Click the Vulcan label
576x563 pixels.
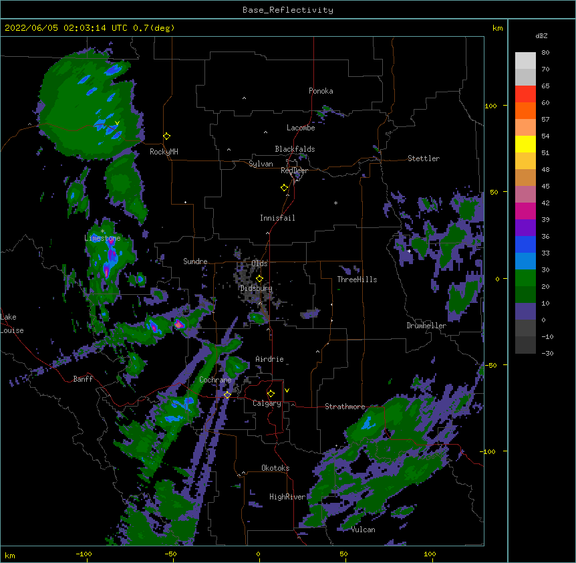[x=363, y=530]
